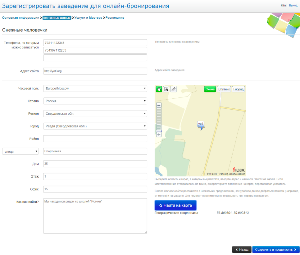The image size is (300, 255).
Task: Switch map to Спутник view
Action: 224,89
